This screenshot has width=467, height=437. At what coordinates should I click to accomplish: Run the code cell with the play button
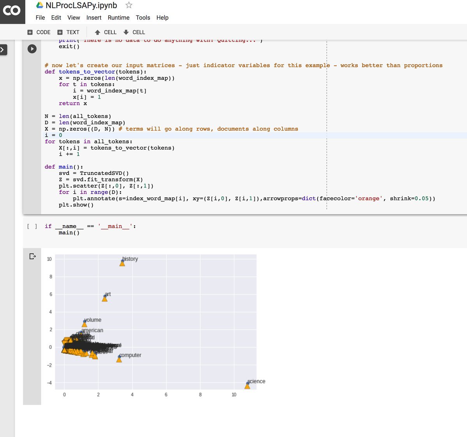click(32, 49)
